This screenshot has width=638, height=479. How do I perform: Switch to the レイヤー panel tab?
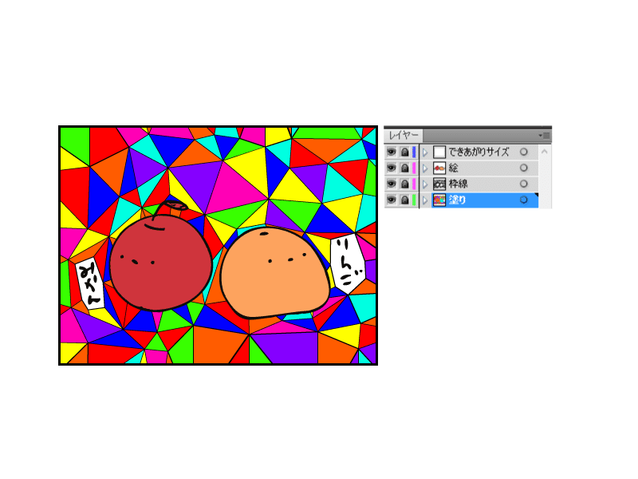404,135
